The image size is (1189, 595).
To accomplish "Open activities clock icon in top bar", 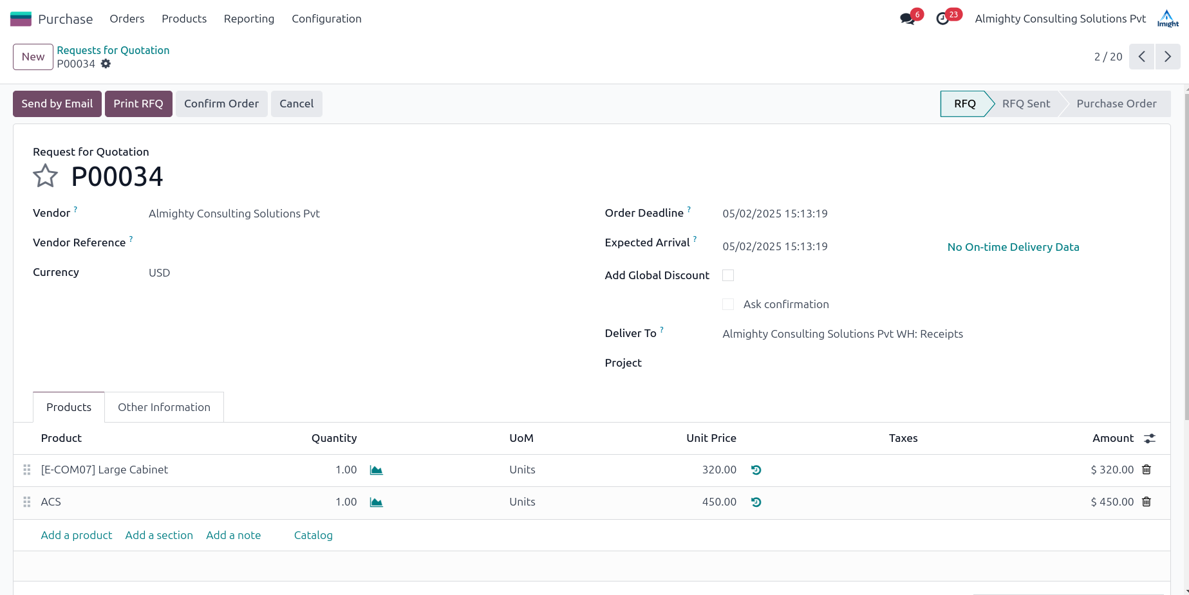I will point(942,19).
